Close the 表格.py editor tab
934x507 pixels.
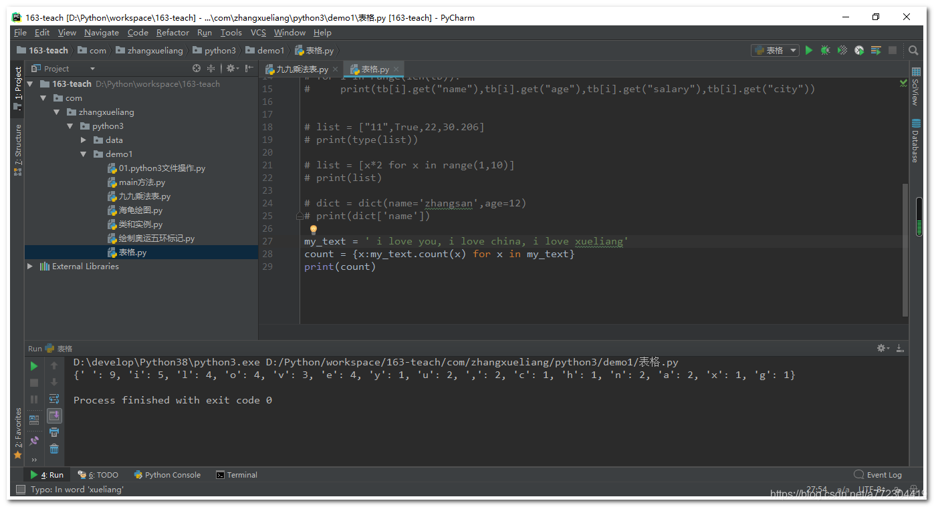[396, 69]
